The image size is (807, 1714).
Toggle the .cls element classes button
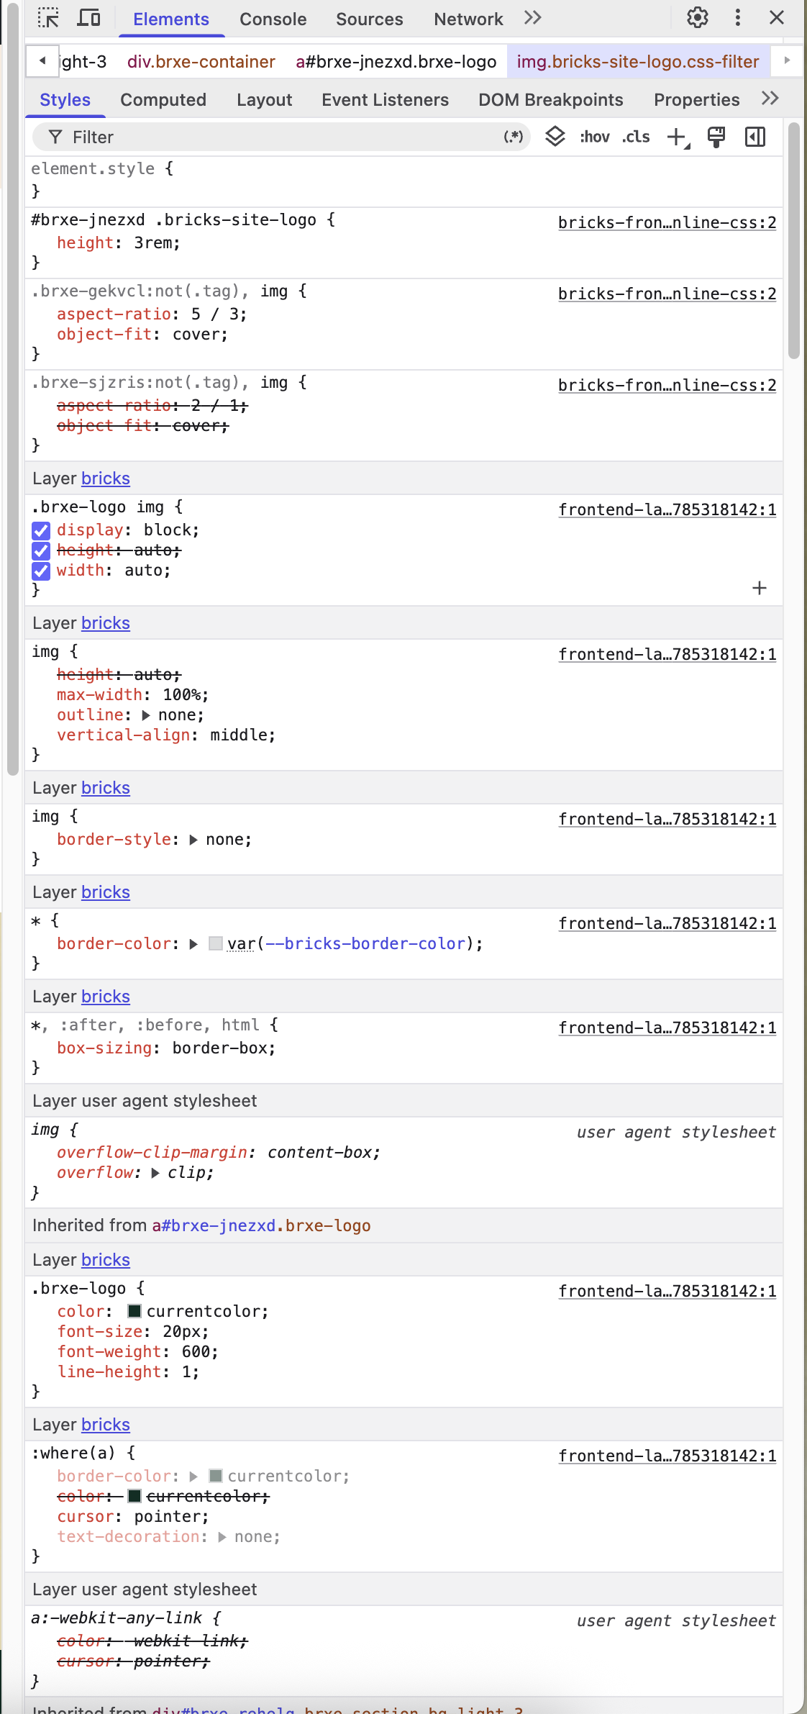pyautogui.click(x=636, y=137)
